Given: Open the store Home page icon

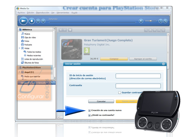Looking at the screenshot, I should coord(70,30).
